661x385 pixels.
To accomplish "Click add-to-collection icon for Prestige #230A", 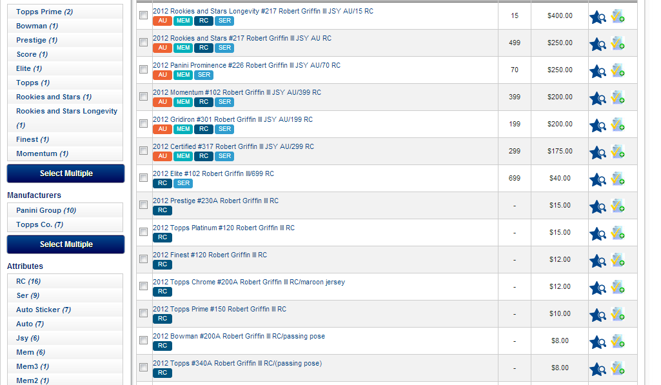I will (x=618, y=205).
